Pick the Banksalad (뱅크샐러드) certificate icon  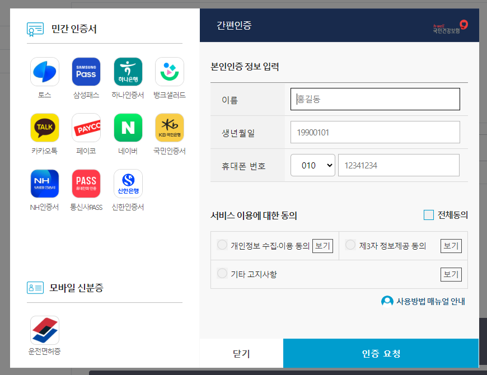coord(170,72)
